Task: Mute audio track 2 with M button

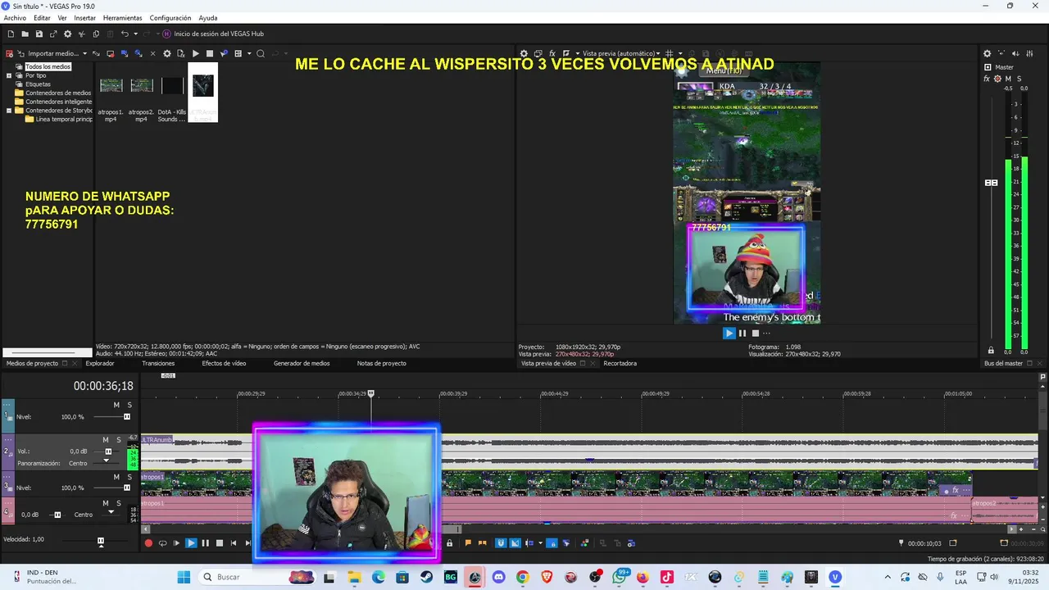Action: [x=106, y=440]
